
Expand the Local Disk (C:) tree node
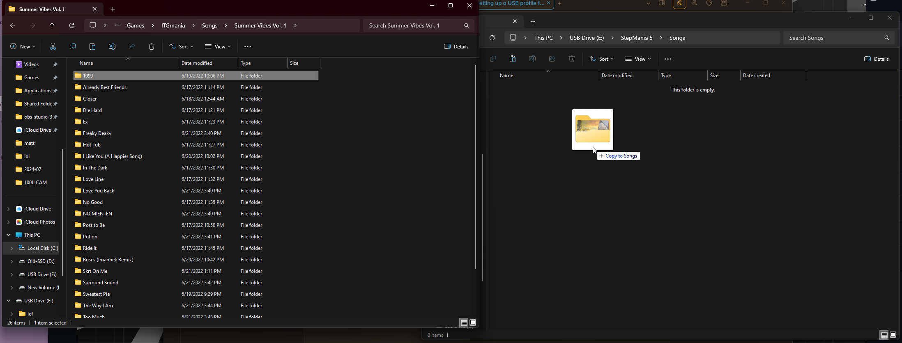[12, 248]
